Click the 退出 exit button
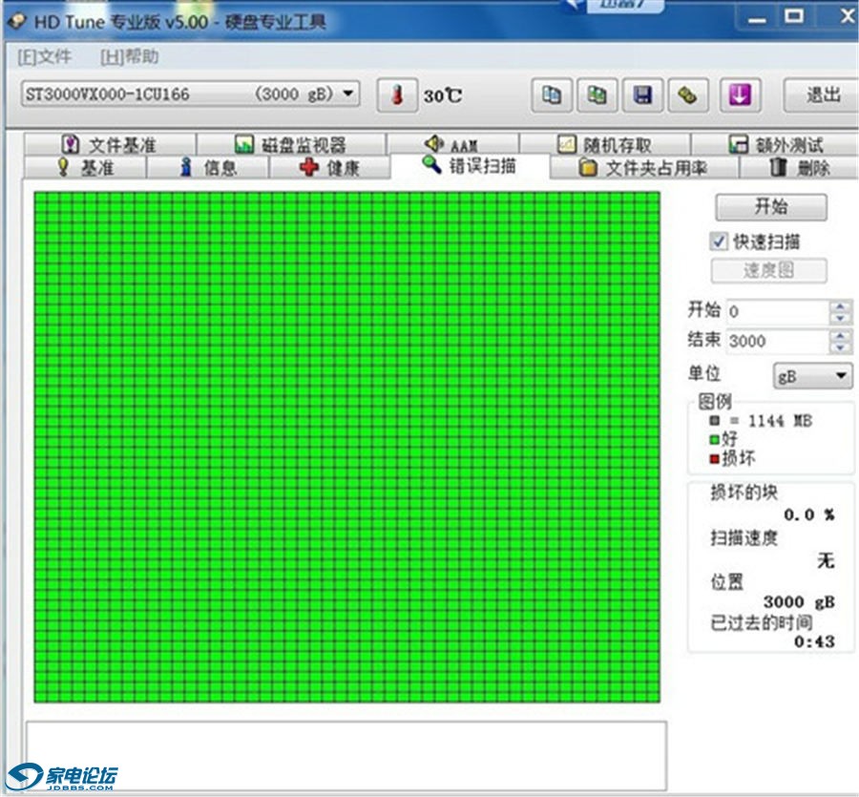The height and width of the screenshot is (797, 859). 822,94
